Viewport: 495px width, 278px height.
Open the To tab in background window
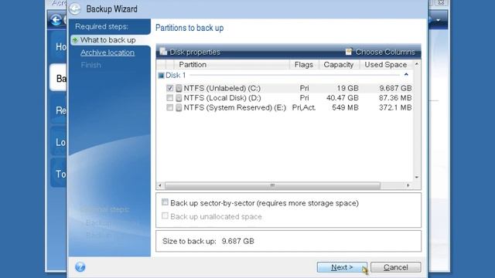[x=59, y=173]
